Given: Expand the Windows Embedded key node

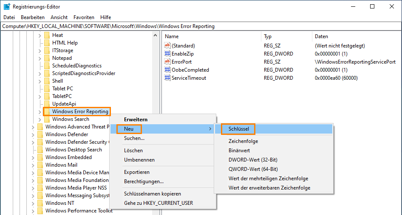Looking at the screenshot, I should click(33, 158).
